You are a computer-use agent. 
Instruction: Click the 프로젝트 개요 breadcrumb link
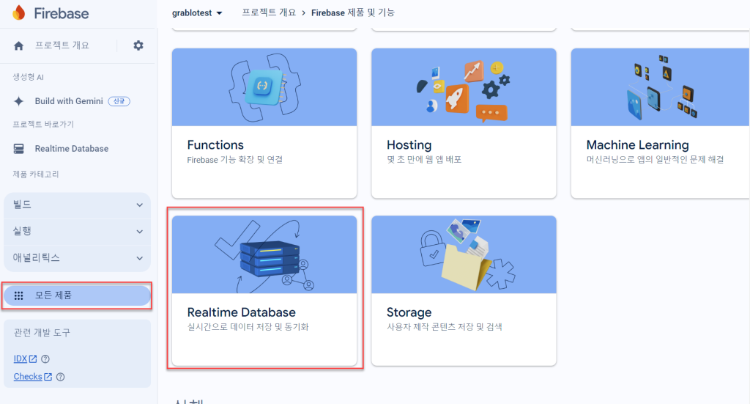tap(269, 13)
